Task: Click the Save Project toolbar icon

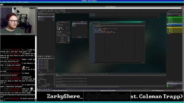Action: click(43, 11)
